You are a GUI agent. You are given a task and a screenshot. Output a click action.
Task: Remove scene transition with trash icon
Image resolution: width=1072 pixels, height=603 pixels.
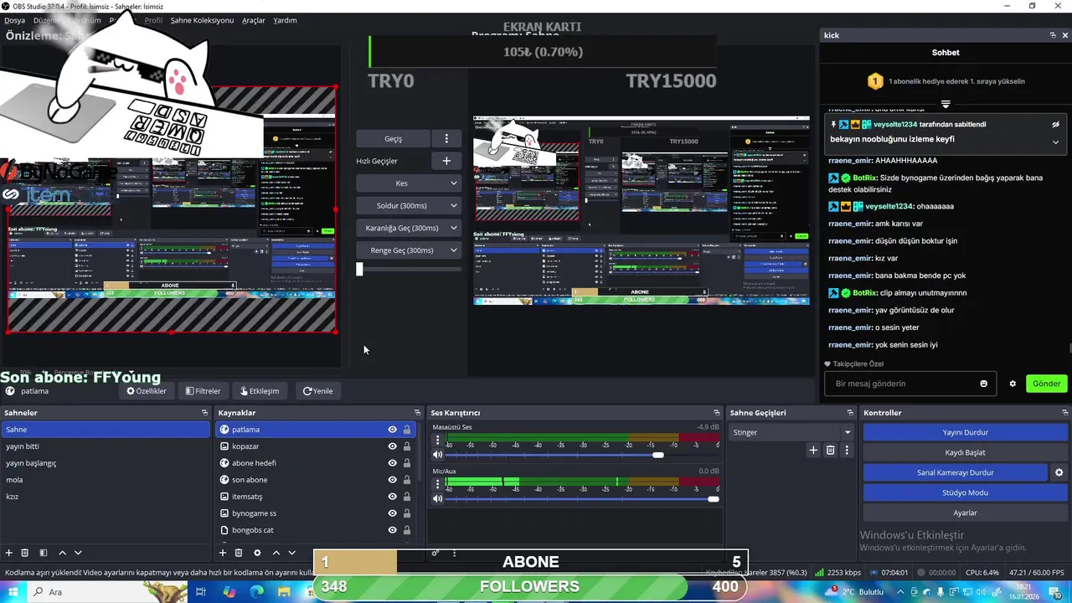tap(831, 451)
